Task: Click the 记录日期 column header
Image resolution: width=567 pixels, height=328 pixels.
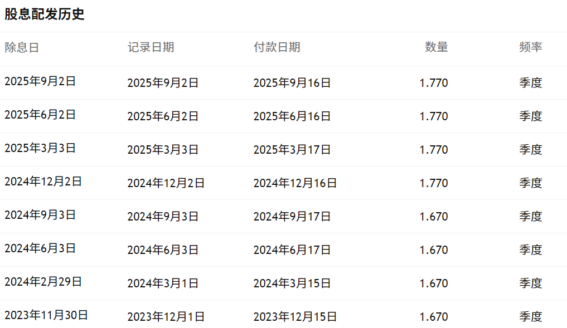Action: [x=151, y=47]
